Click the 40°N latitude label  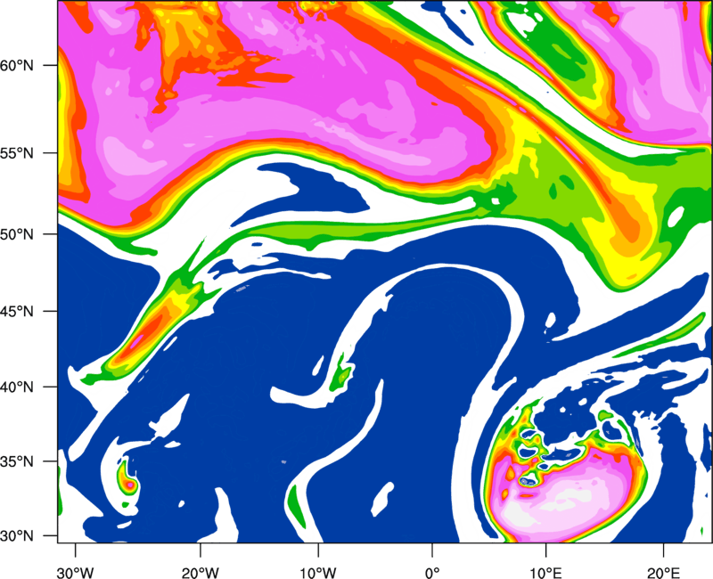(x=16, y=387)
